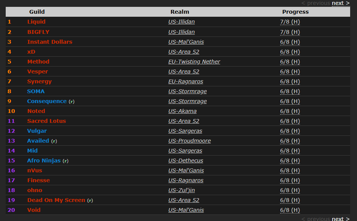357x221 pixels.
Task: Go to next page using top link
Action: 341,3
